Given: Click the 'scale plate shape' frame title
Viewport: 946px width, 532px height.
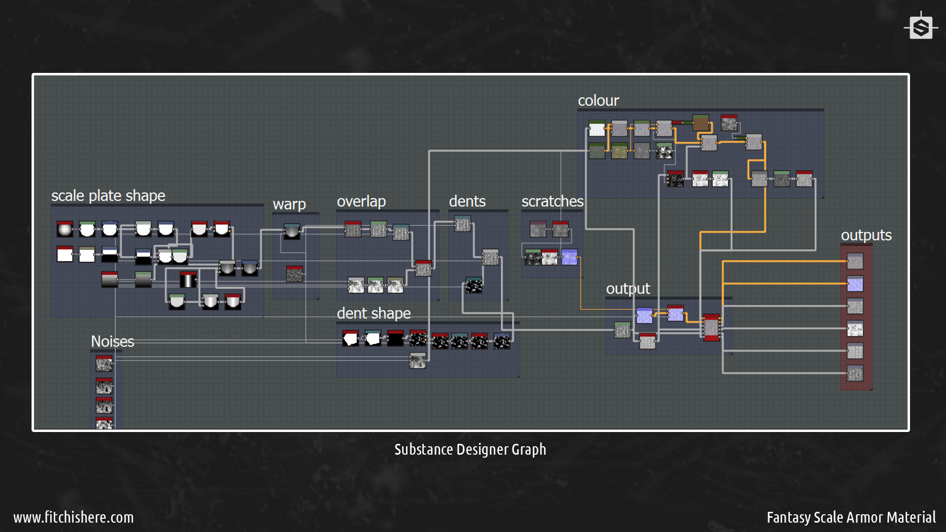Looking at the screenshot, I should coord(108,196).
